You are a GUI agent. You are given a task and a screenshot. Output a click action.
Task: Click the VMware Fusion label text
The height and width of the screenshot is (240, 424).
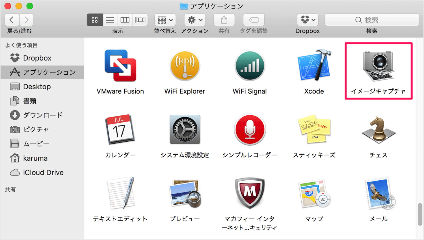(x=120, y=91)
